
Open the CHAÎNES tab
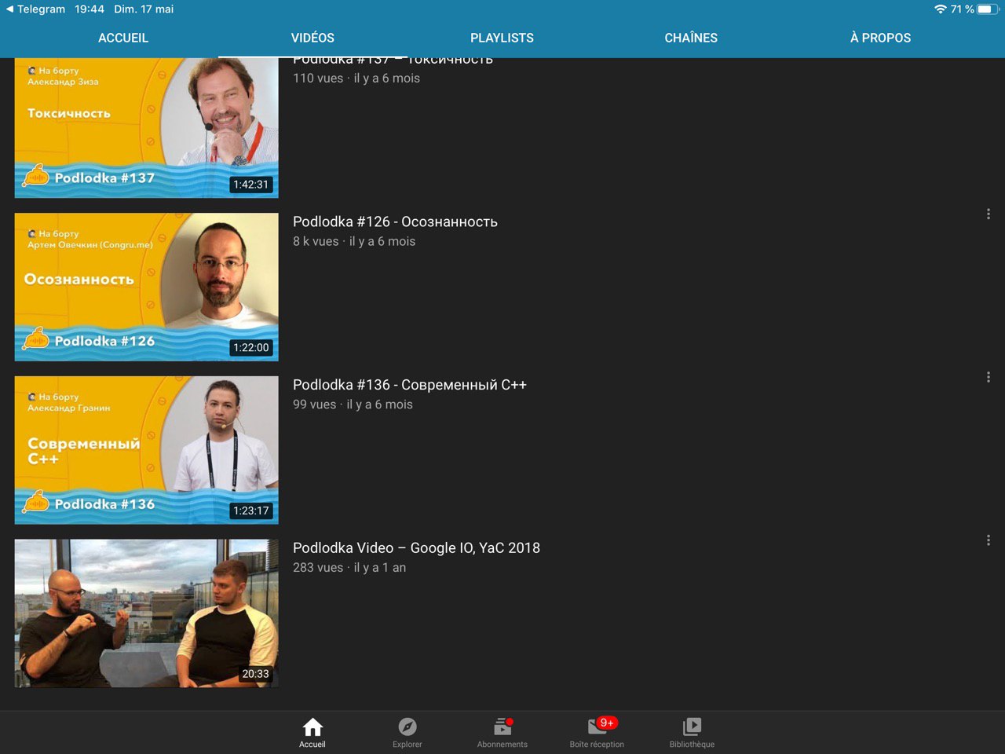click(691, 38)
